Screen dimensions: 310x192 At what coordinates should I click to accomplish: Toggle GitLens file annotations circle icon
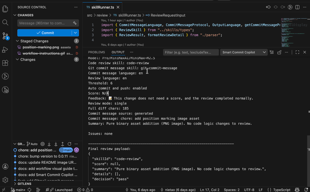[x=290, y=7]
